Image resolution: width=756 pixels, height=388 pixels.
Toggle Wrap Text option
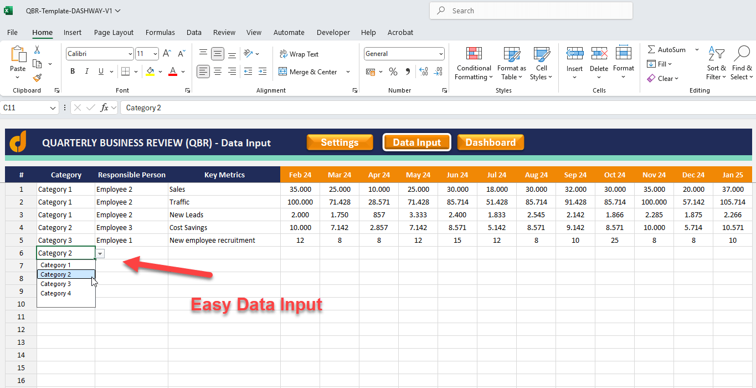pos(299,54)
